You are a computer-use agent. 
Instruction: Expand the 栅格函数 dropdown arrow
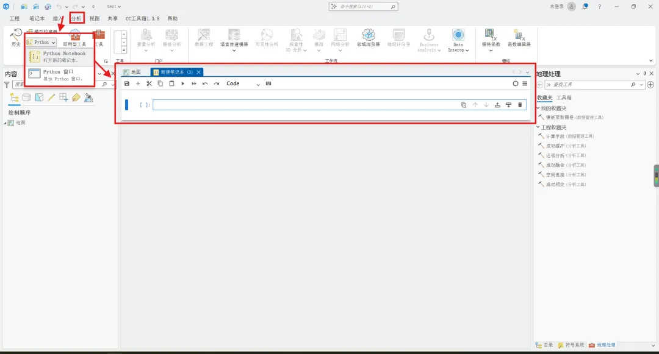click(x=491, y=51)
